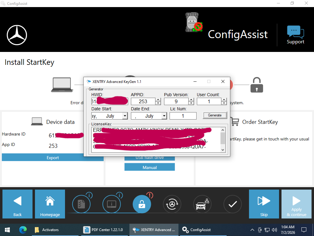Show hidden system tray icons
Screen dimensions: 314x236
(252, 230)
